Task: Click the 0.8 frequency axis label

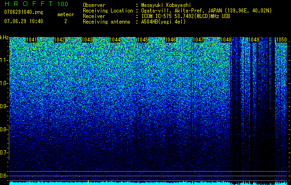Action: tap(4, 129)
